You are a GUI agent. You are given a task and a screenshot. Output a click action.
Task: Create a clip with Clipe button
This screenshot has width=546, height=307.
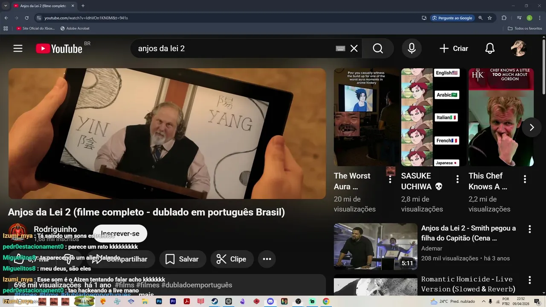pyautogui.click(x=231, y=259)
